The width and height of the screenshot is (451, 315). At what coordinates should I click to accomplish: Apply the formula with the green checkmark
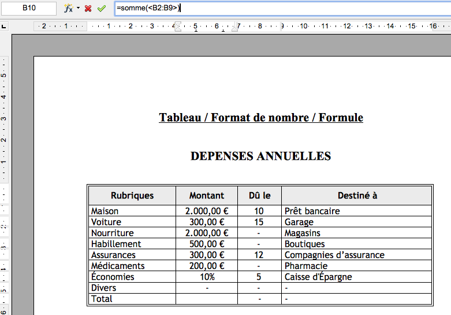click(x=101, y=8)
